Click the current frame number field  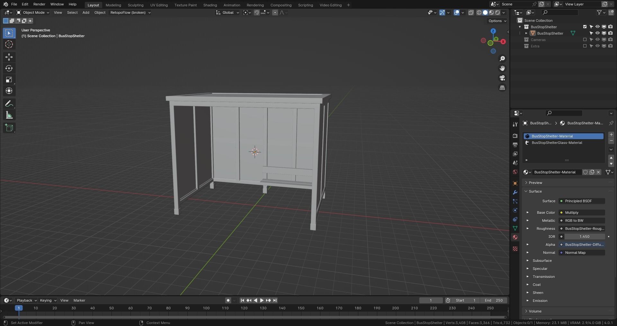[x=431, y=300]
